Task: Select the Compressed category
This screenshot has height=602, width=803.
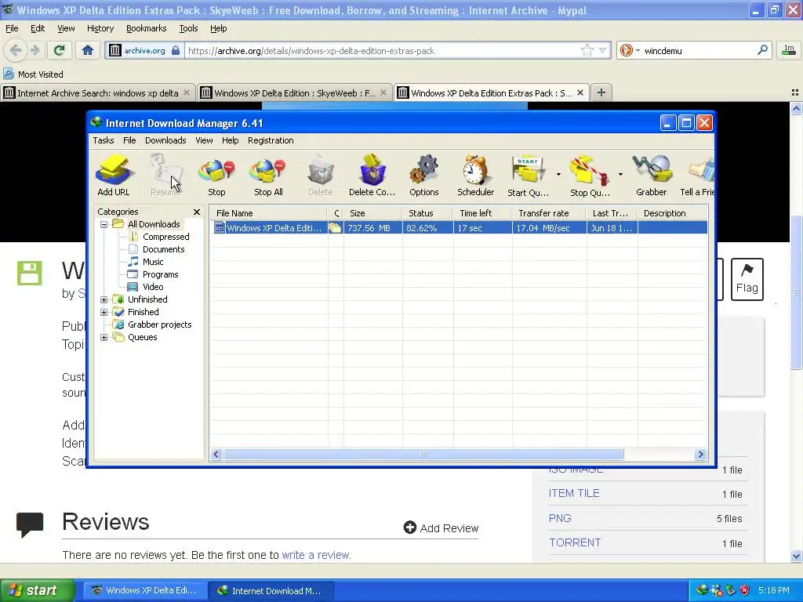Action: pos(166,237)
